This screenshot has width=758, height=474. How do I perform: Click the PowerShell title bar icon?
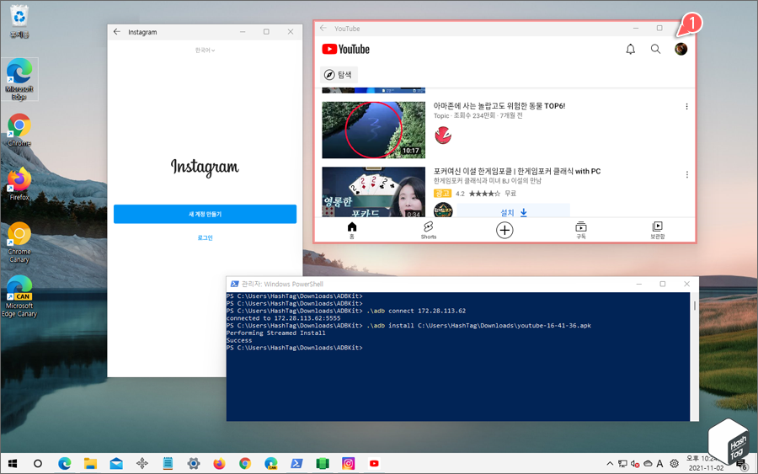234,284
